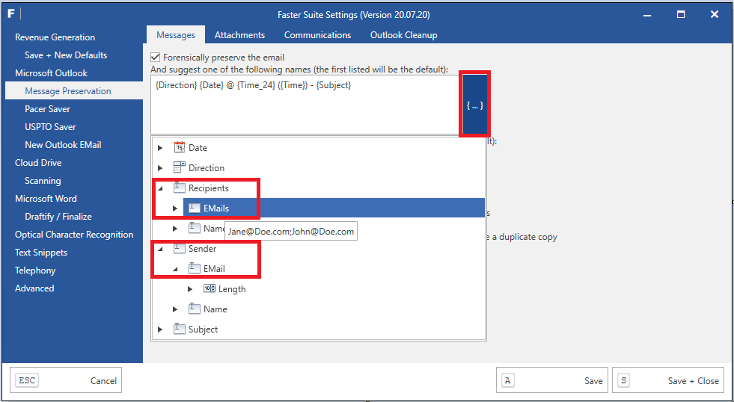Select the Recipients tree item label
The image size is (734, 402).
[x=209, y=188]
